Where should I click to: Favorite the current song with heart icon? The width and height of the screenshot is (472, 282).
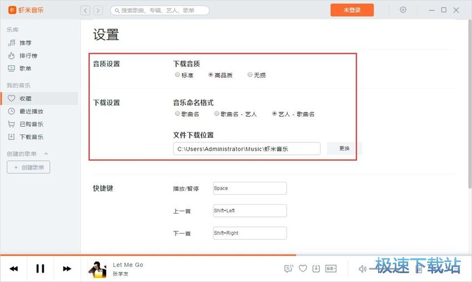303,269
